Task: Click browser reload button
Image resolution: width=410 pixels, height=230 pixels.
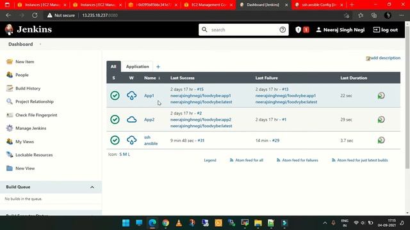Action: pos(35,15)
